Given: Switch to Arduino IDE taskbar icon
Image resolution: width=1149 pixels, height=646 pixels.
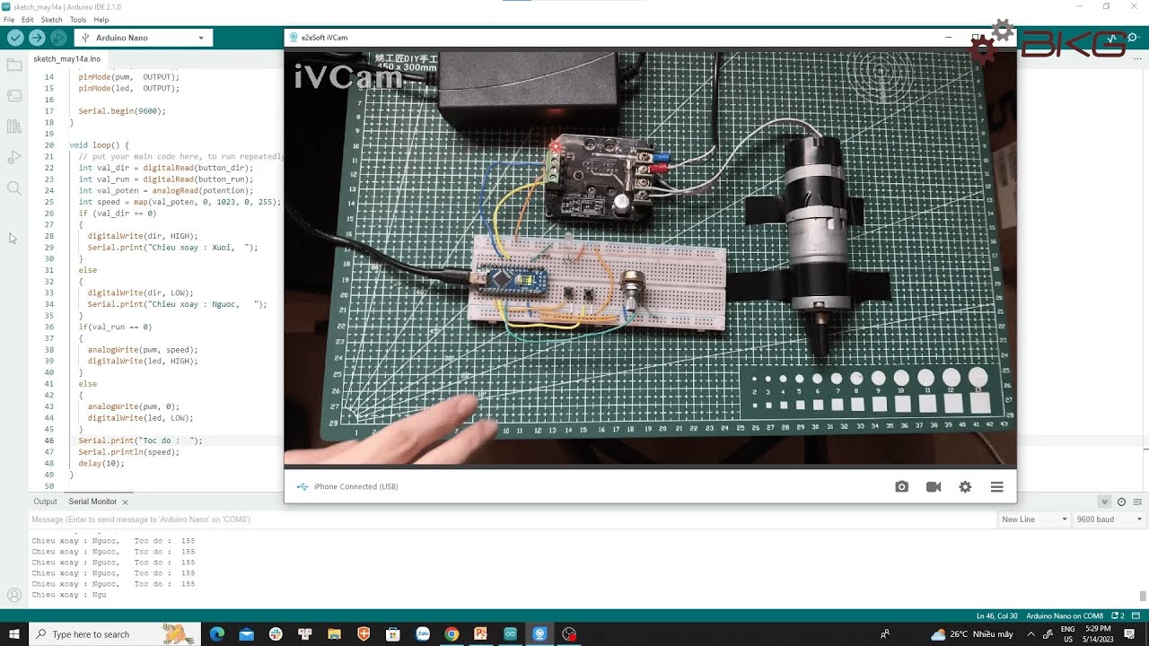Looking at the screenshot, I should point(510,634).
